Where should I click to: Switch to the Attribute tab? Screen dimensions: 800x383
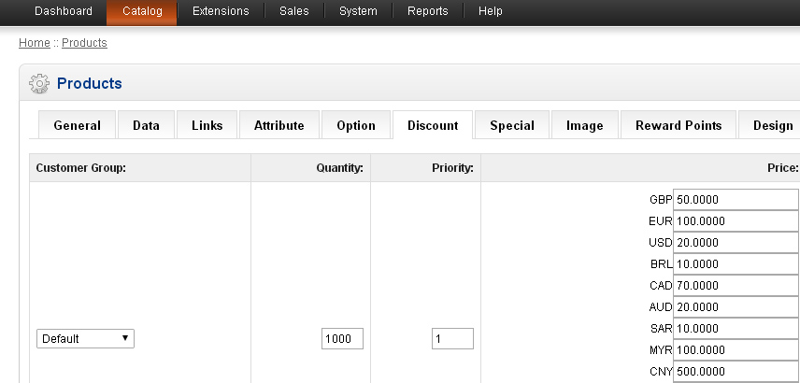click(279, 125)
